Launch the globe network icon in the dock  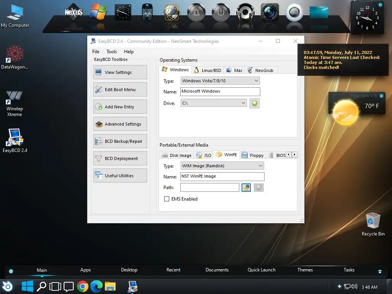point(171,12)
